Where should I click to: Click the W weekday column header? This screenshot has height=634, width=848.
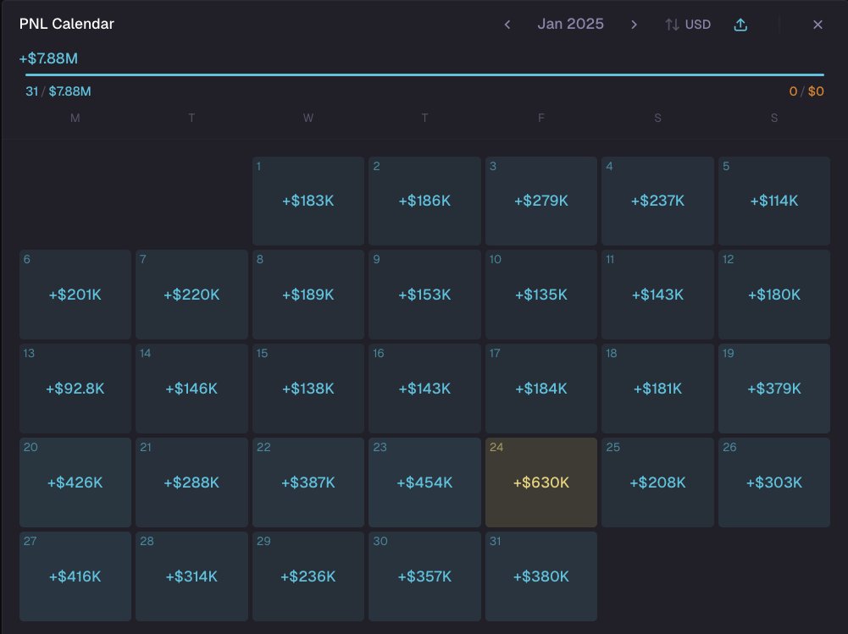[308, 118]
